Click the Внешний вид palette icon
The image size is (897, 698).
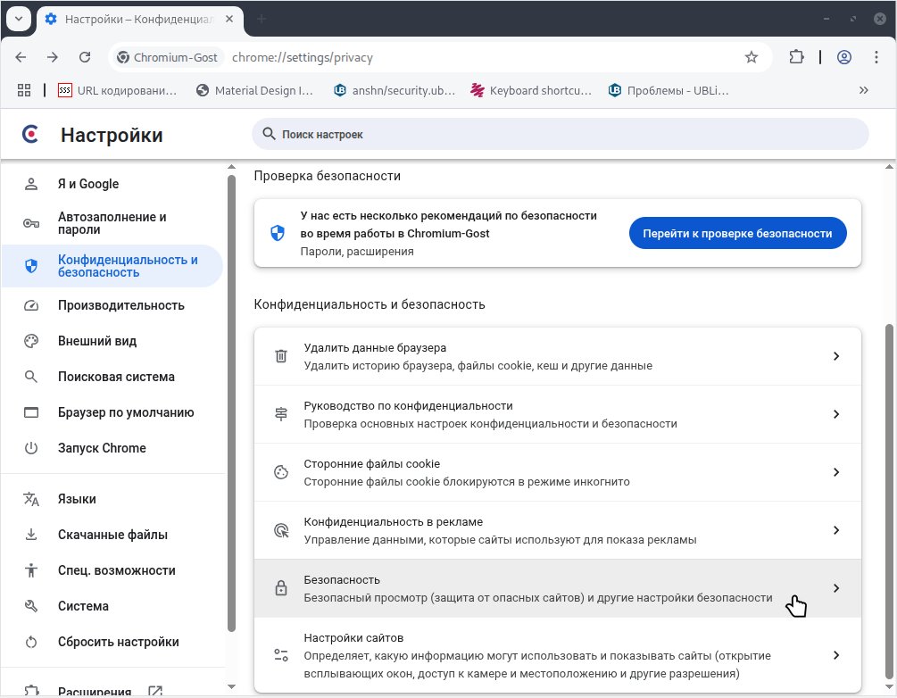29,341
